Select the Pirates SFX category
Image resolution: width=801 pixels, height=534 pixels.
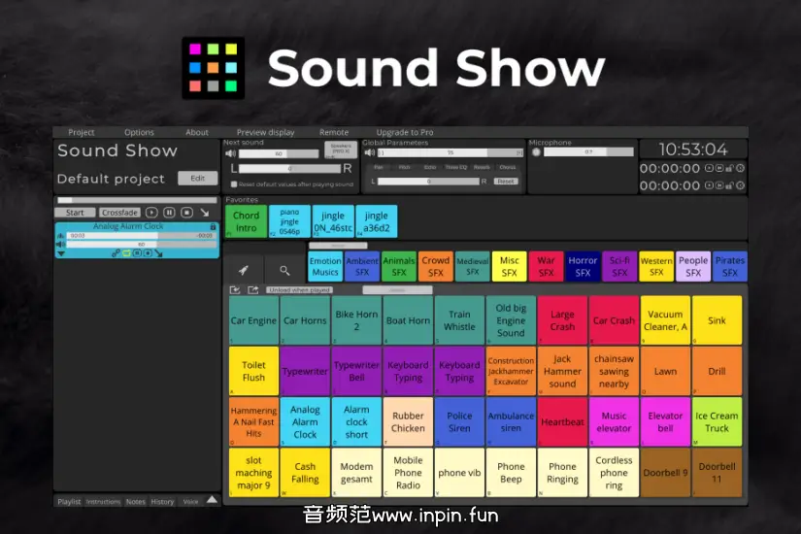click(x=730, y=266)
